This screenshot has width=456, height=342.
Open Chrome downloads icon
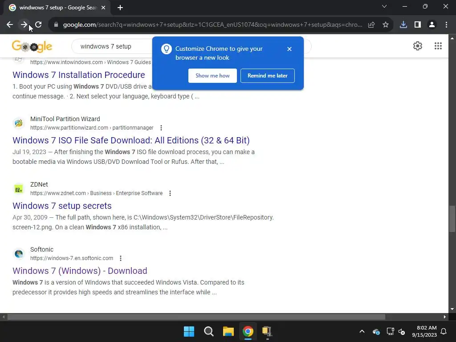[403, 25]
